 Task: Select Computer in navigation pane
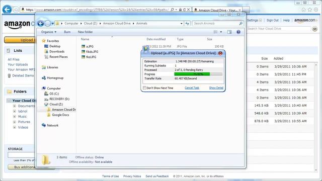51,88
